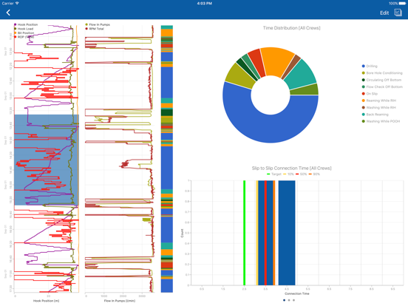The width and height of the screenshot is (408, 306).
Task: Toggle Bore Hole Conditioning legend entry
Action: click(382, 73)
